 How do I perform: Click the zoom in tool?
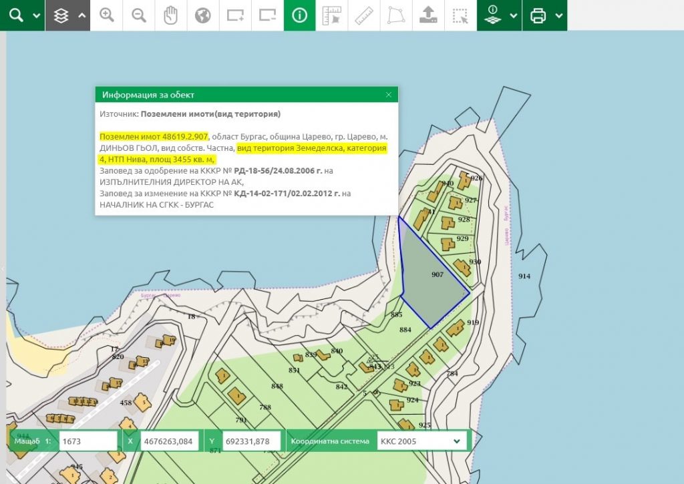tap(106, 15)
